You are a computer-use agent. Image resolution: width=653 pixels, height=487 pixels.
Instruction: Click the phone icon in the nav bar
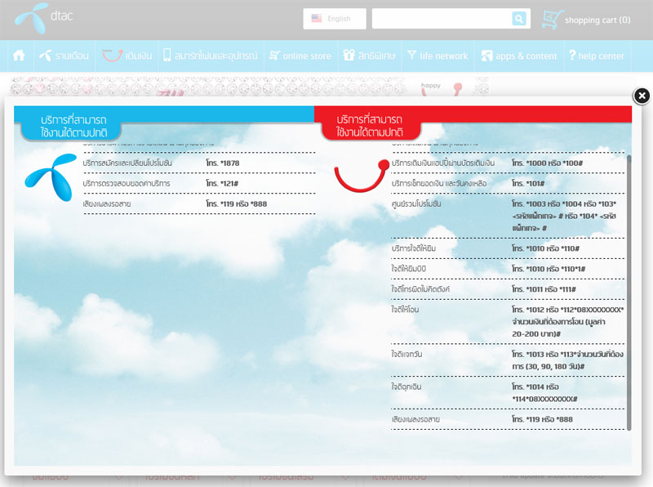pyautogui.click(x=167, y=56)
